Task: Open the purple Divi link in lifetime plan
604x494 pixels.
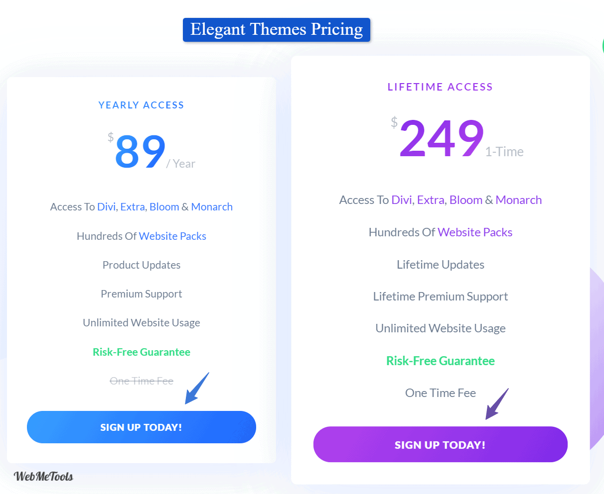Action: (x=402, y=200)
